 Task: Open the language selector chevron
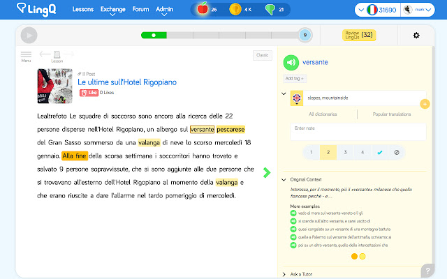(x=361, y=10)
